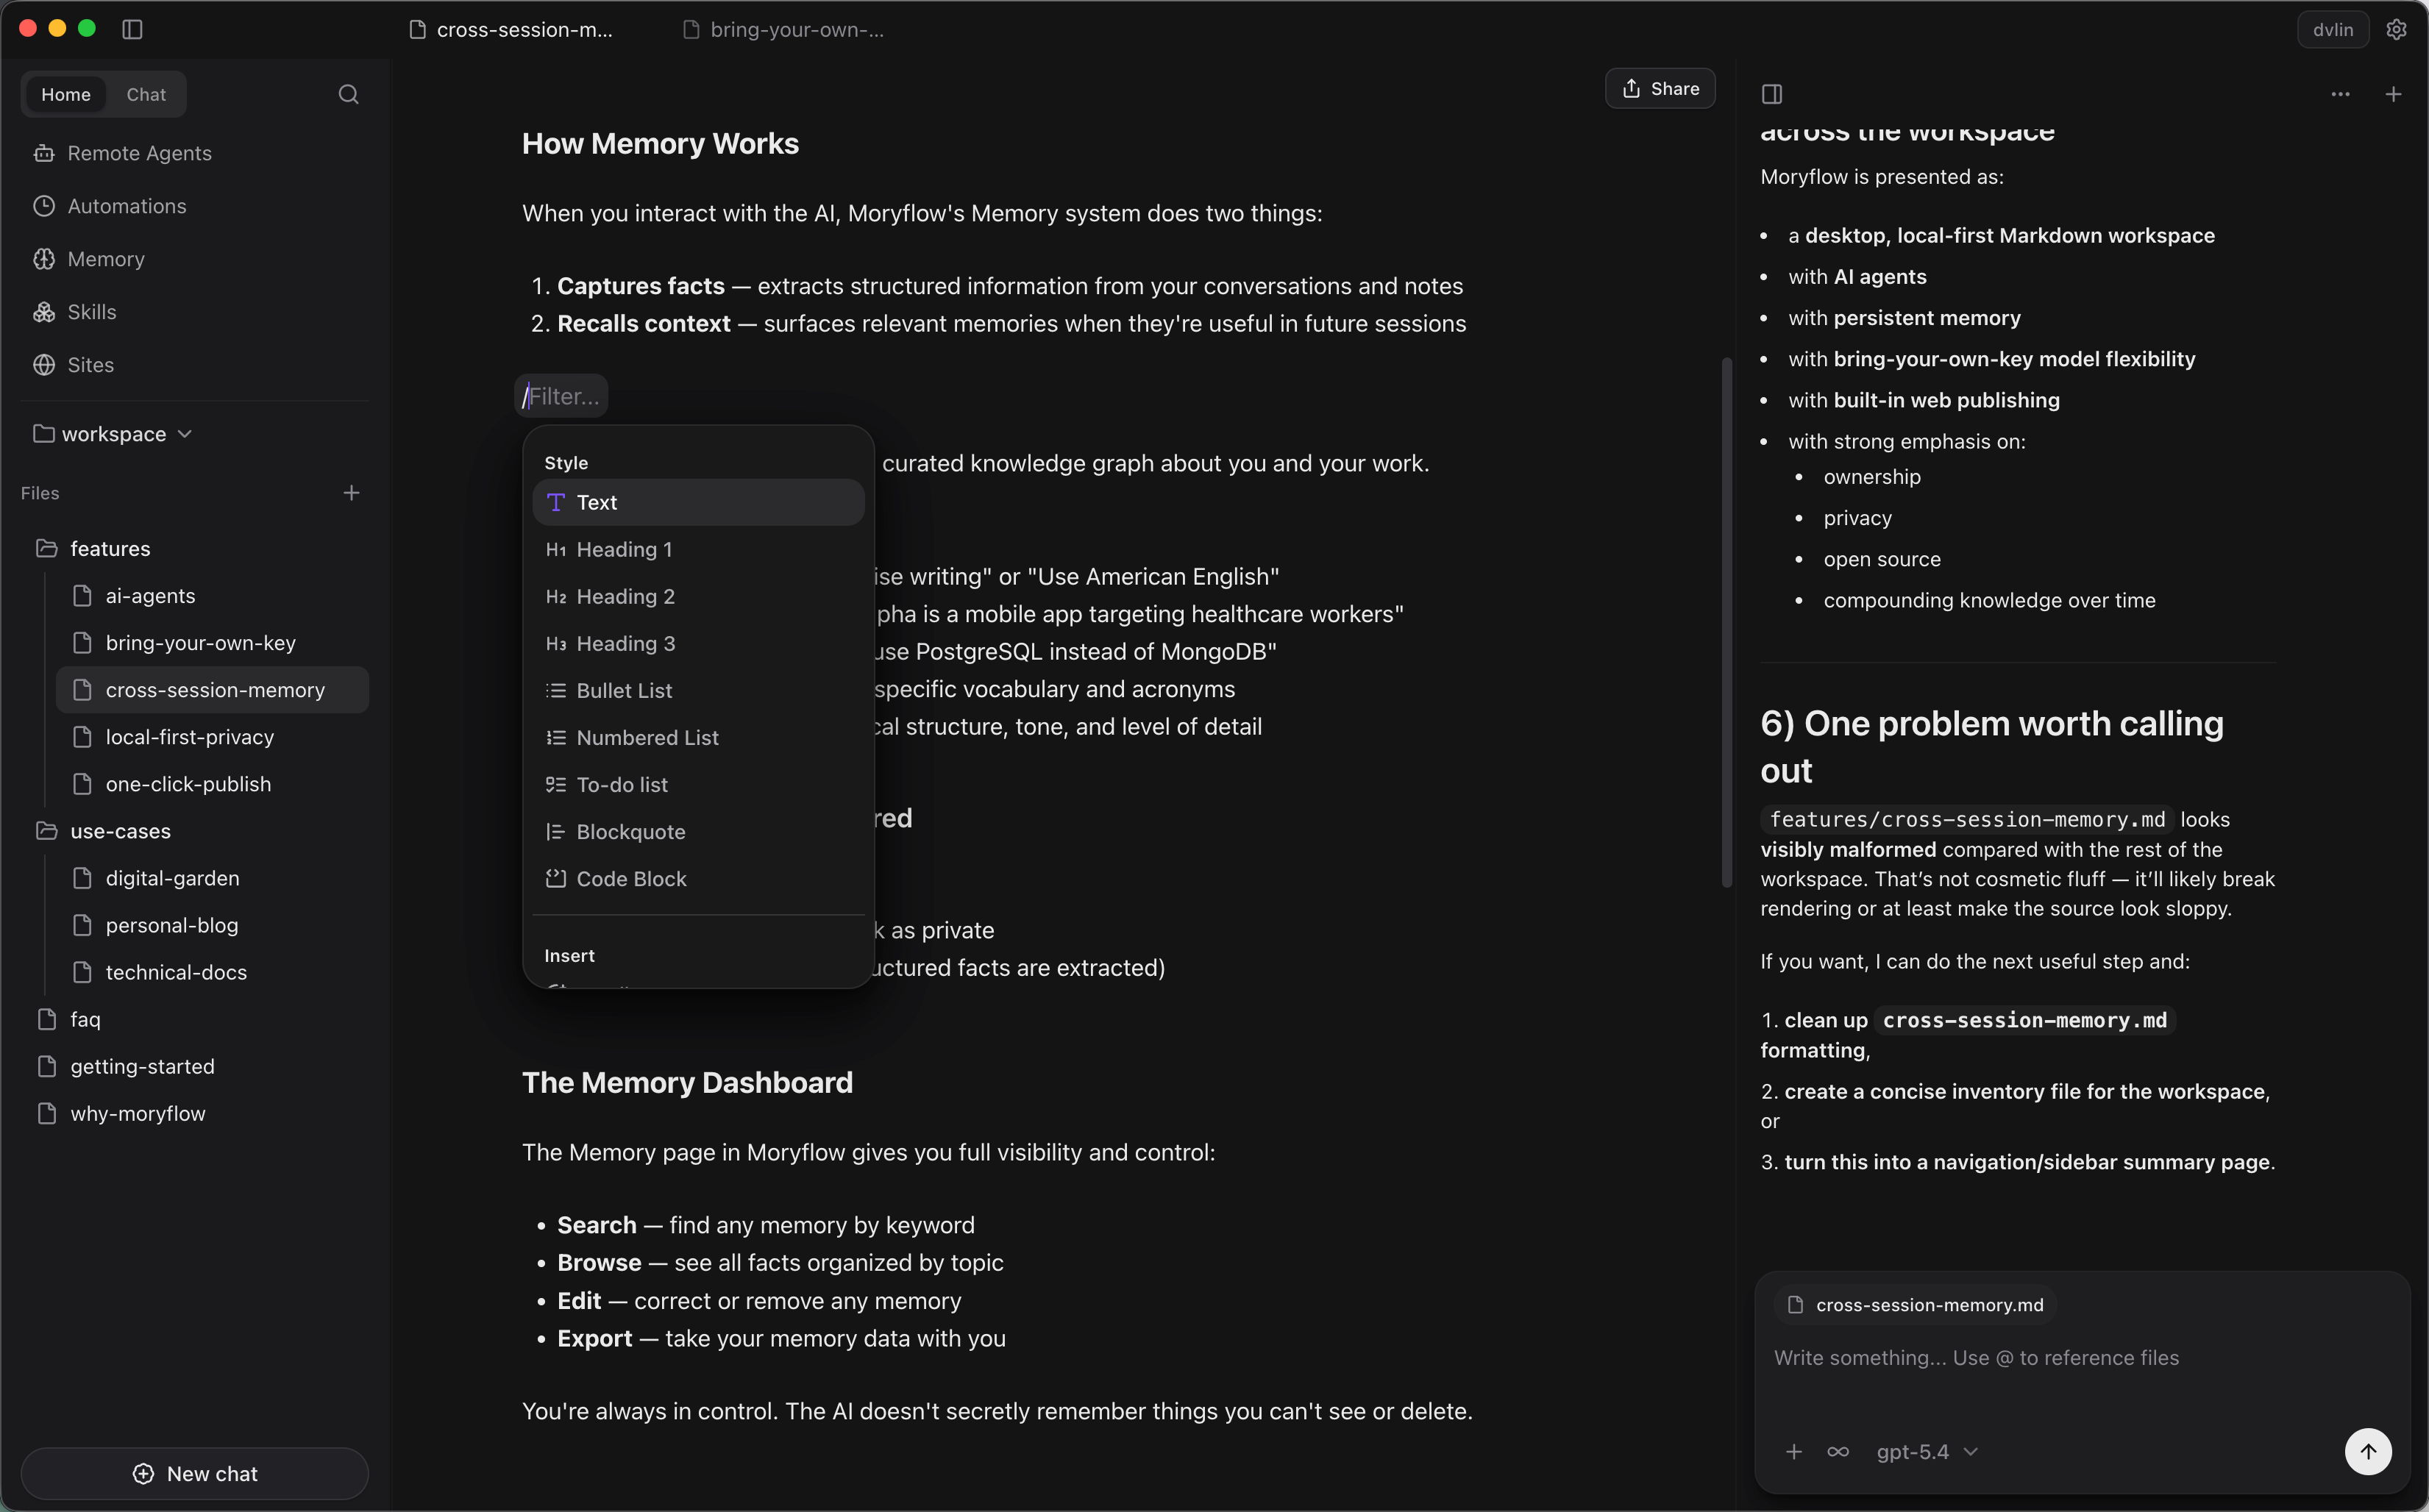Open the Automations panel
Viewport: 2429px width, 1512px height.
click(x=127, y=206)
